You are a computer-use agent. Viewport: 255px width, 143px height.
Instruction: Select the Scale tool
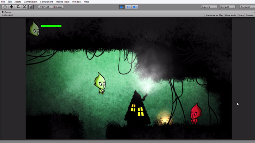point(24,7)
